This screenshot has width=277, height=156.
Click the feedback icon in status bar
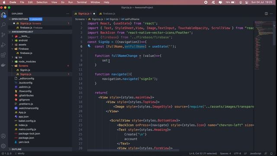pos(266,153)
